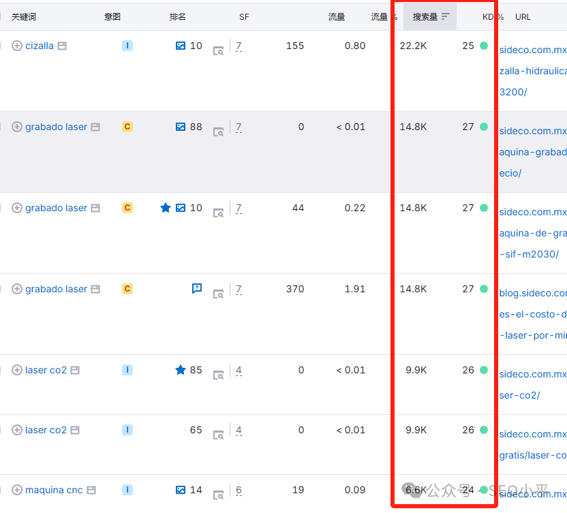The width and height of the screenshot is (567, 513).
Task: Click rank number 65 in laser co2 row
Action: (x=196, y=430)
